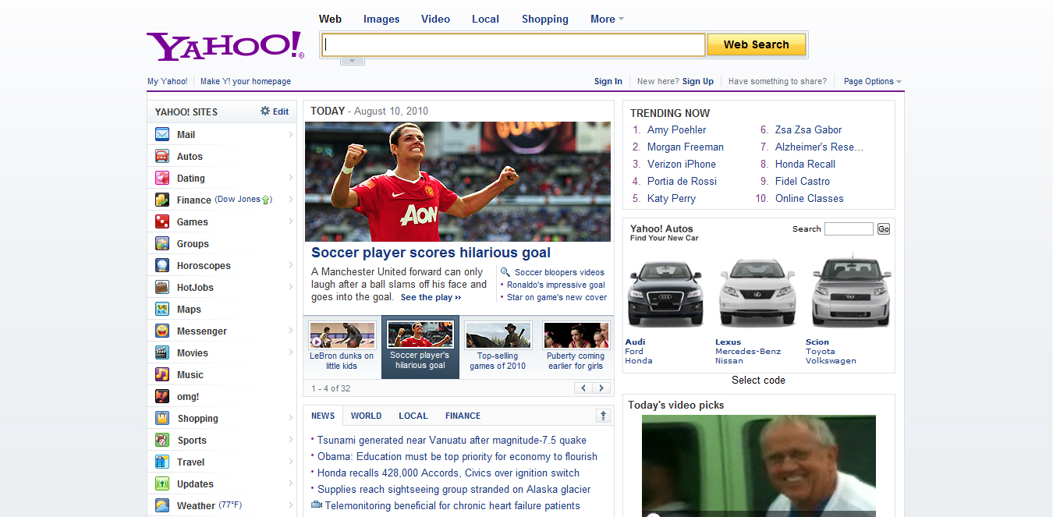
Task: Click Make Y! your homepage link
Action: click(x=246, y=81)
